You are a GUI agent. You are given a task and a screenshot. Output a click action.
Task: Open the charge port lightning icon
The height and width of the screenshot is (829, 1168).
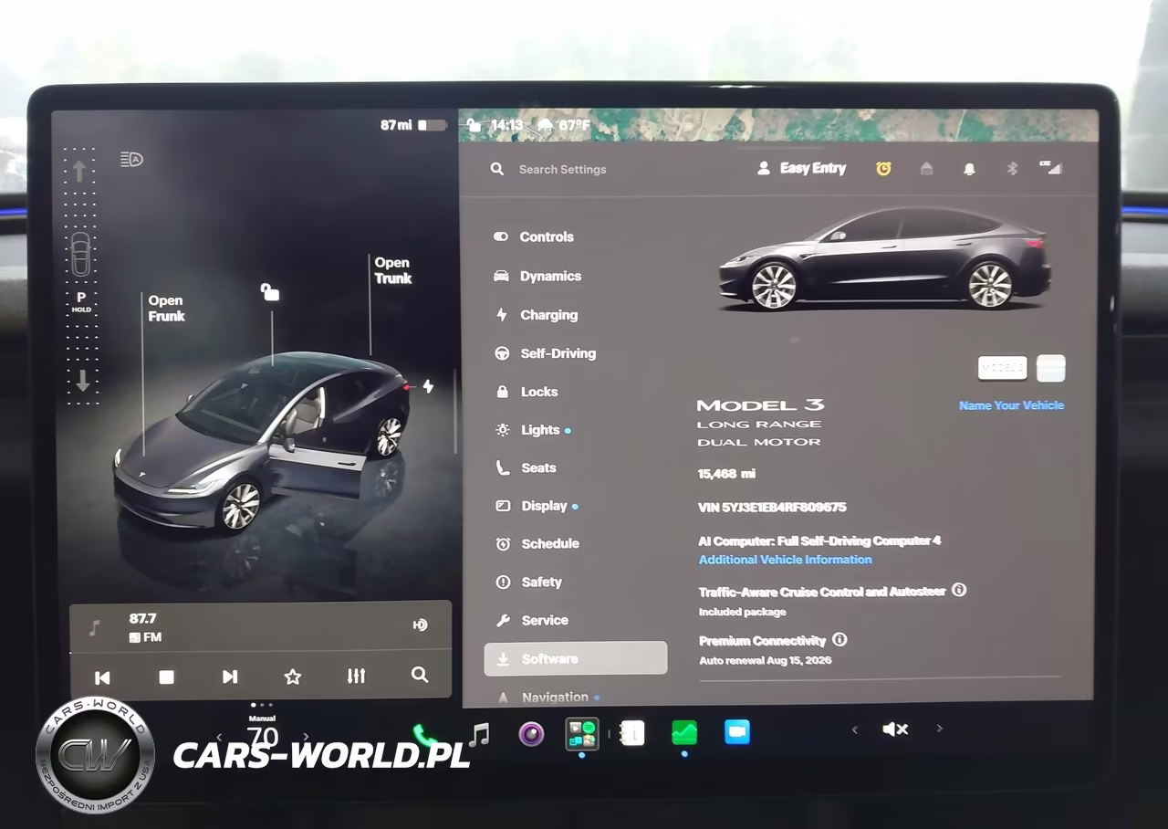(x=427, y=386)
